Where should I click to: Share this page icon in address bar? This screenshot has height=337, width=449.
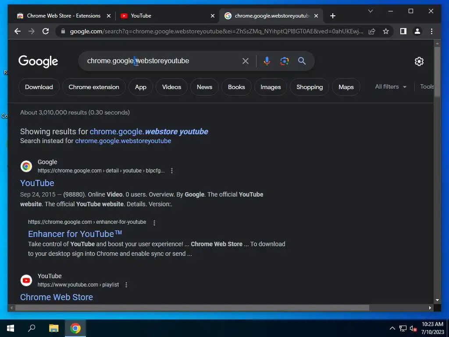(x=372, y=31)
